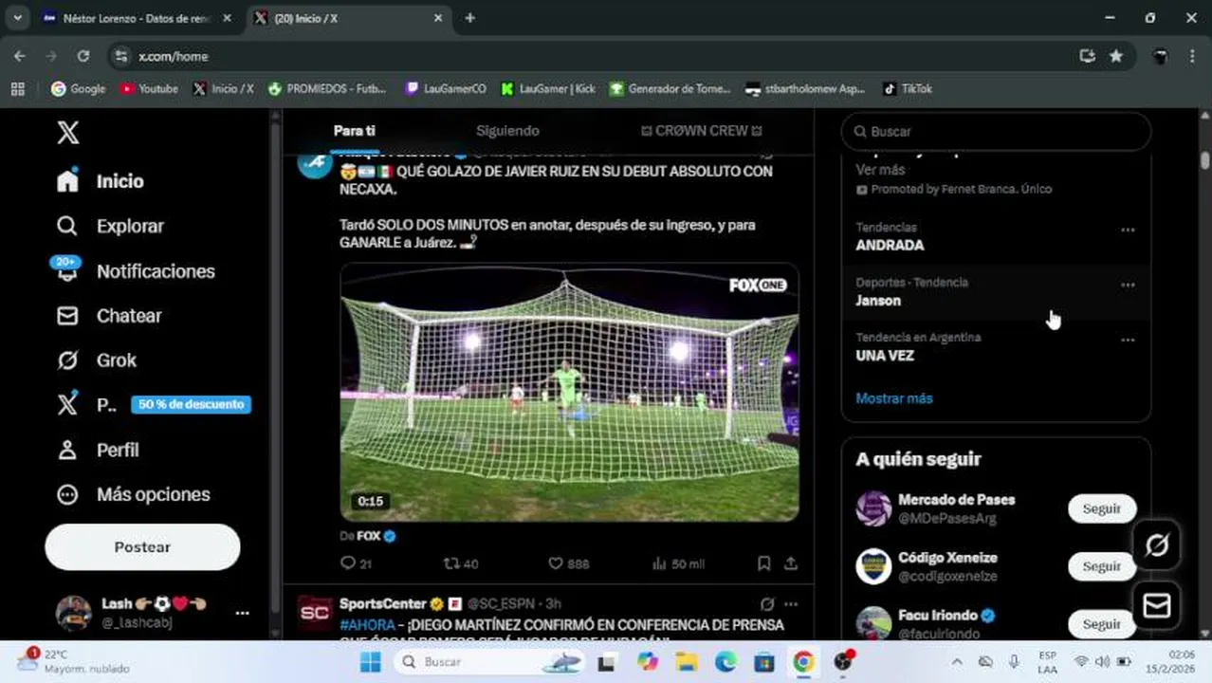
Task: Switch to the CRØWN CREW tab
Action: (x=702, y=131)
